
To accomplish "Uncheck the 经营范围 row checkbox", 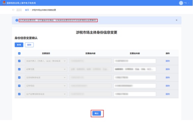I will click(x=19, y=69).
